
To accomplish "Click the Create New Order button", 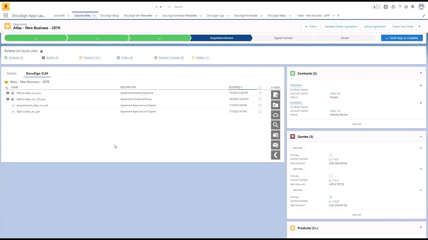I will click(x=402, y=27).
